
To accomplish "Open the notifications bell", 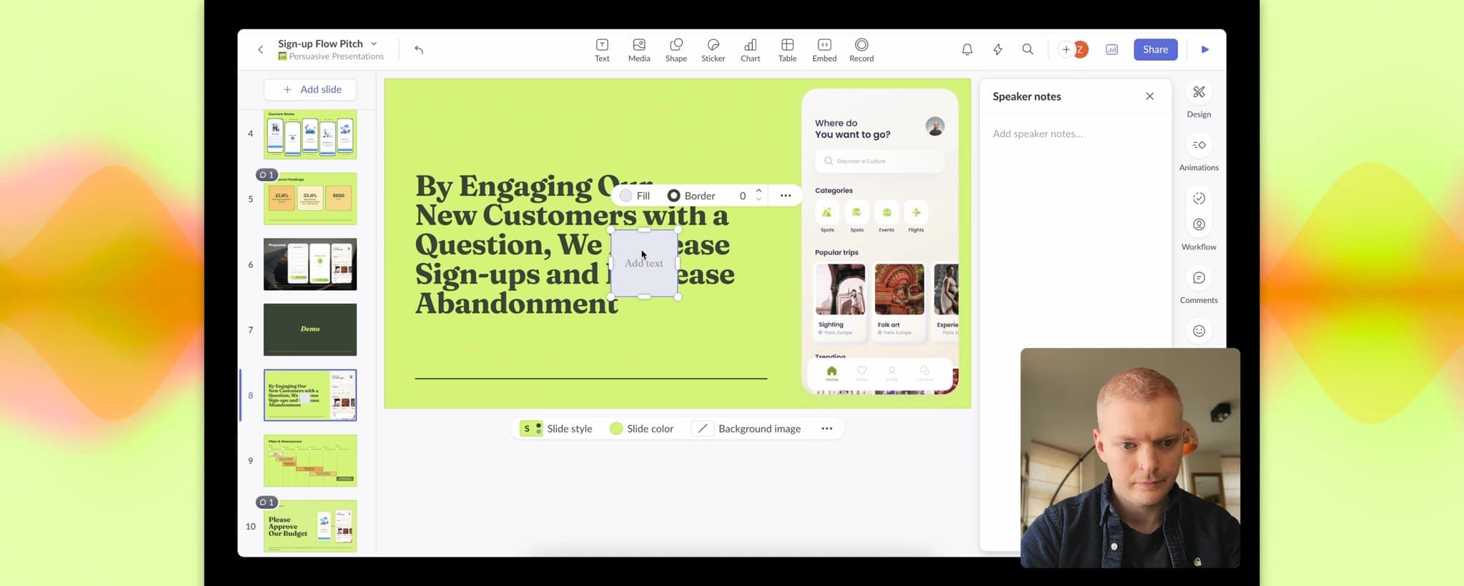I will (966, 49).
